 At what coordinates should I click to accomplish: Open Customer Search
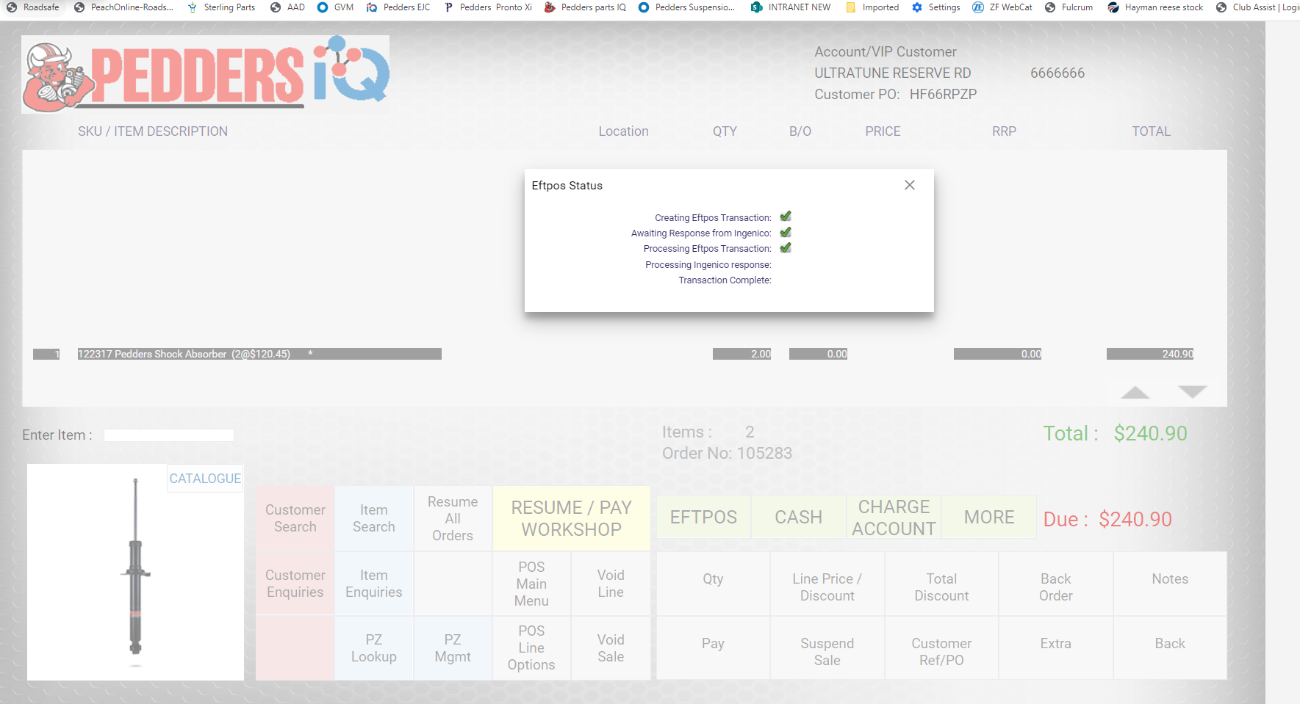coord(295,518)
